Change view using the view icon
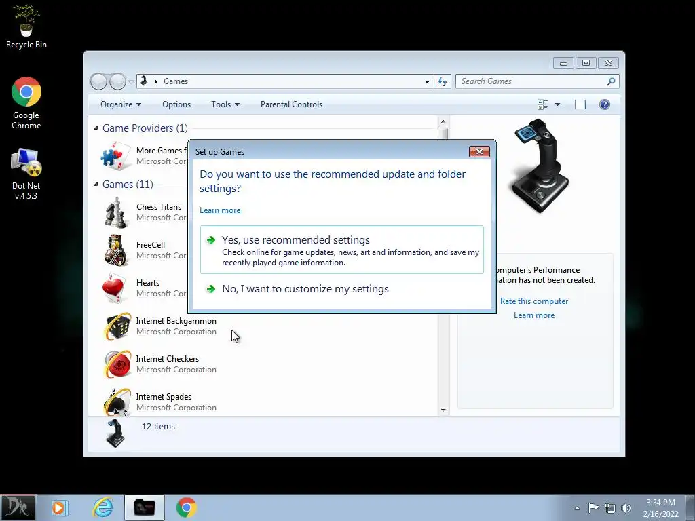 pos(543,104)
